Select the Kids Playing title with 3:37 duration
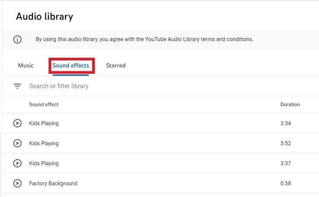 click(x=44, y=163)
